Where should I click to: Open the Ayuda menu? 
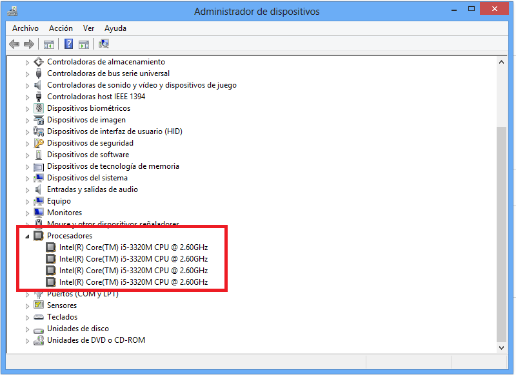[x=115, y=28]
